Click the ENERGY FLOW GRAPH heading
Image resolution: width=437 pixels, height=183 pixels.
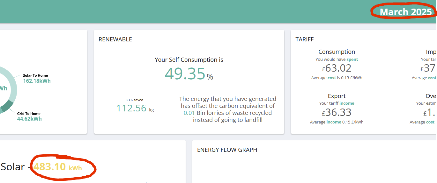(x=227, y=150)
